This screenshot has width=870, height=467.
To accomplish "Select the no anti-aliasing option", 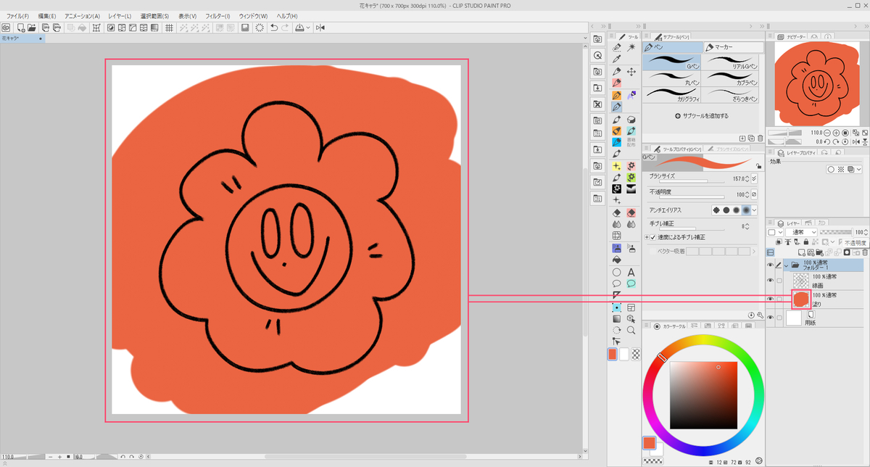I will tap(716, 210).
